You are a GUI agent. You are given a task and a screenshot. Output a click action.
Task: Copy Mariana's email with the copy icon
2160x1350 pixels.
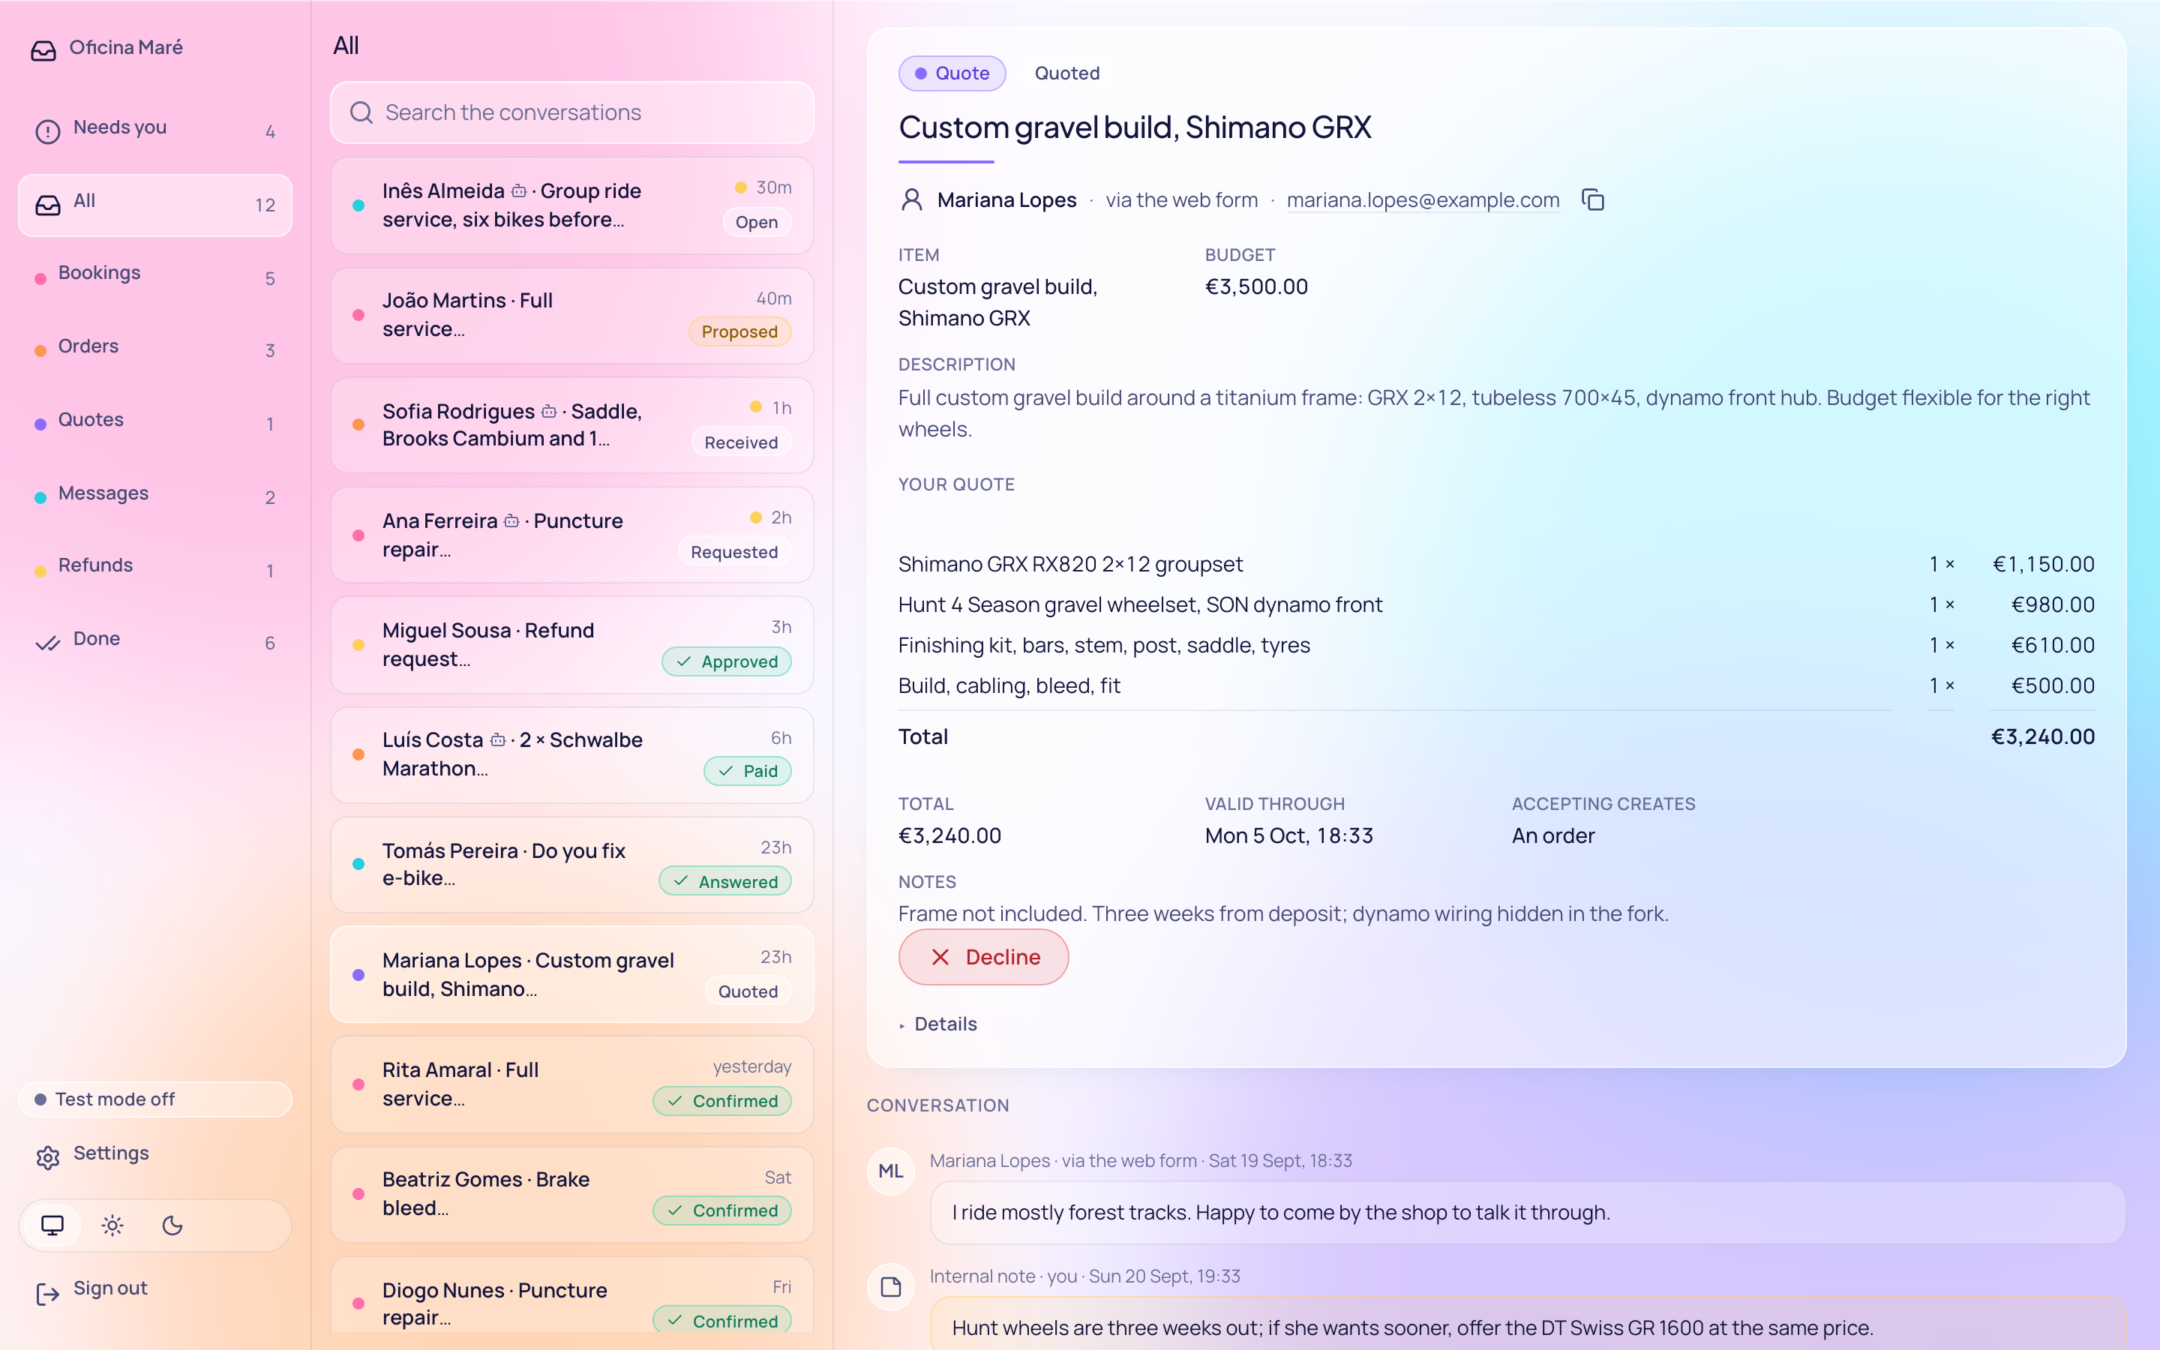pos(1592,200)
